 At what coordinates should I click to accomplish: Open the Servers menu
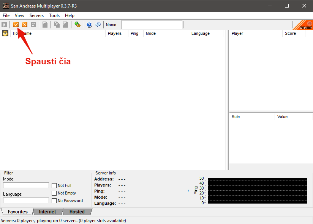point(36,16)
